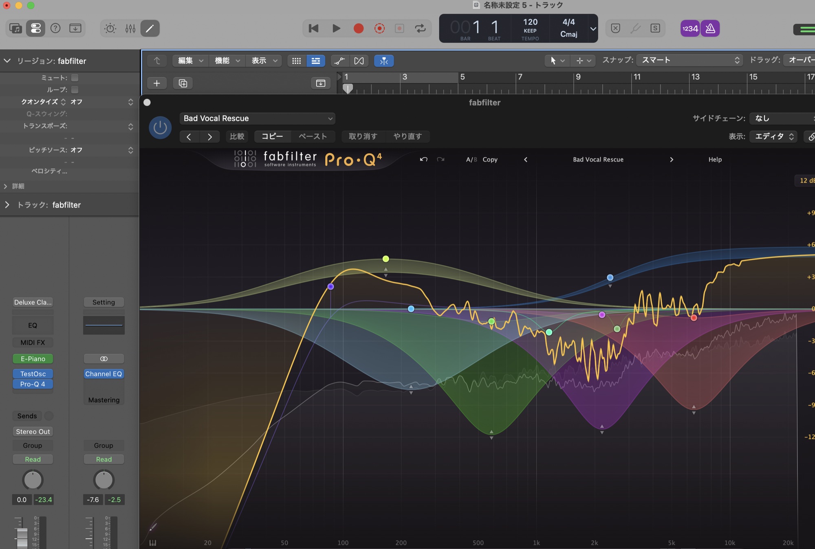Toggle the Flex bowtie icon
Image resolution: width=815 pixels, height=549 pixels.
tap(359, 61)
